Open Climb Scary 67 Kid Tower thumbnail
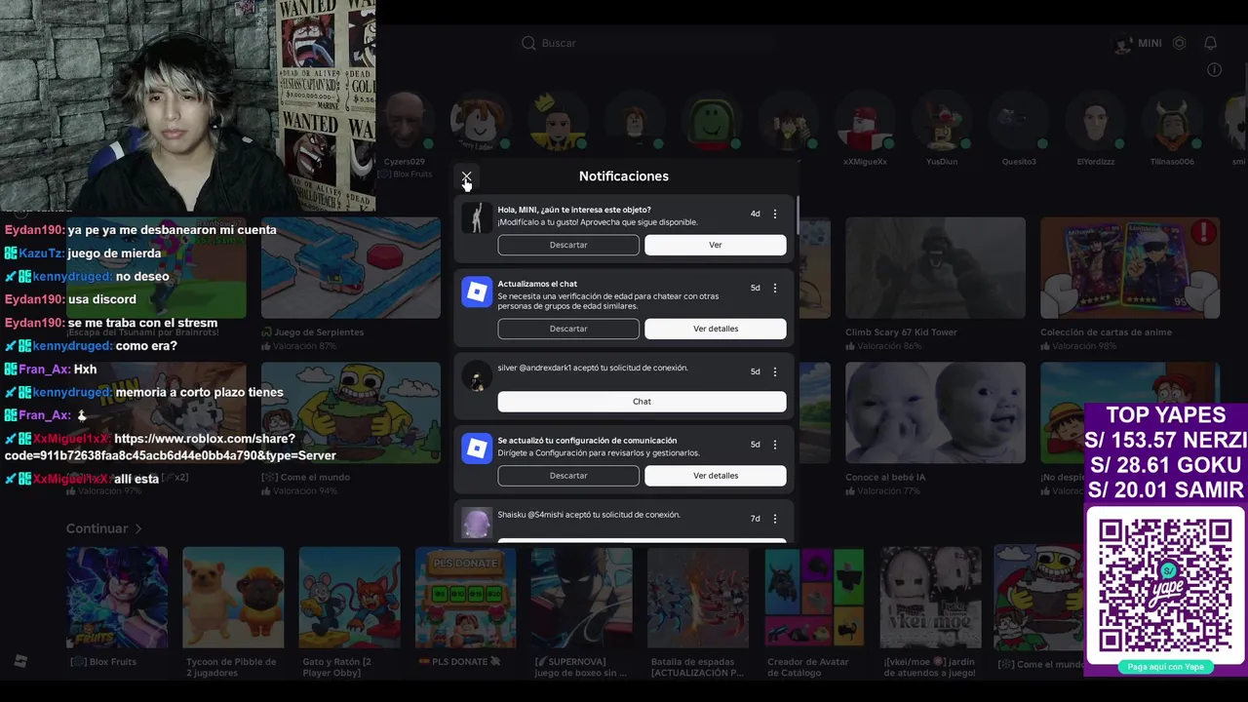Viewport: 1248px width, 702px height. pos(935,268)
